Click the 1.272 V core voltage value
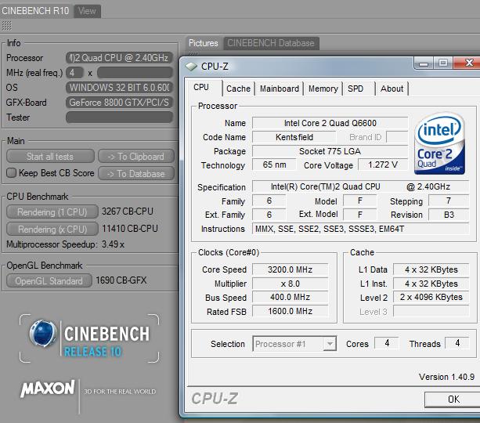 coord(383,164)
